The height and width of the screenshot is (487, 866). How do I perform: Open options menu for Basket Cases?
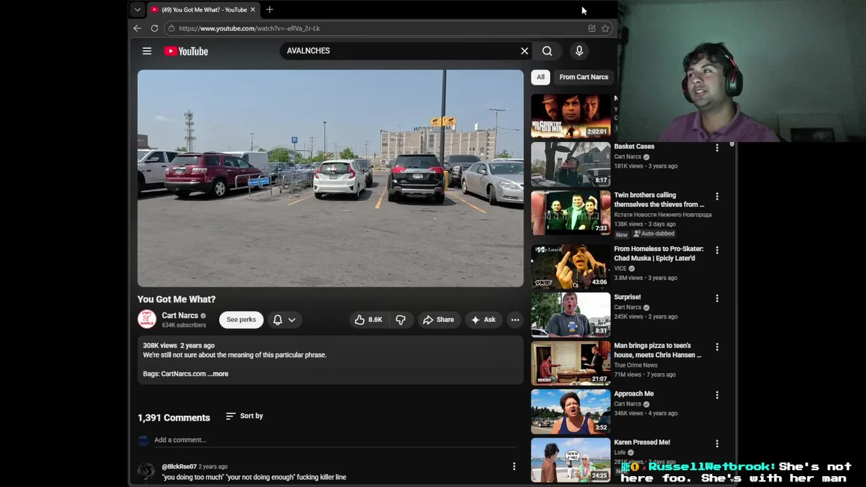click(717, 147)
